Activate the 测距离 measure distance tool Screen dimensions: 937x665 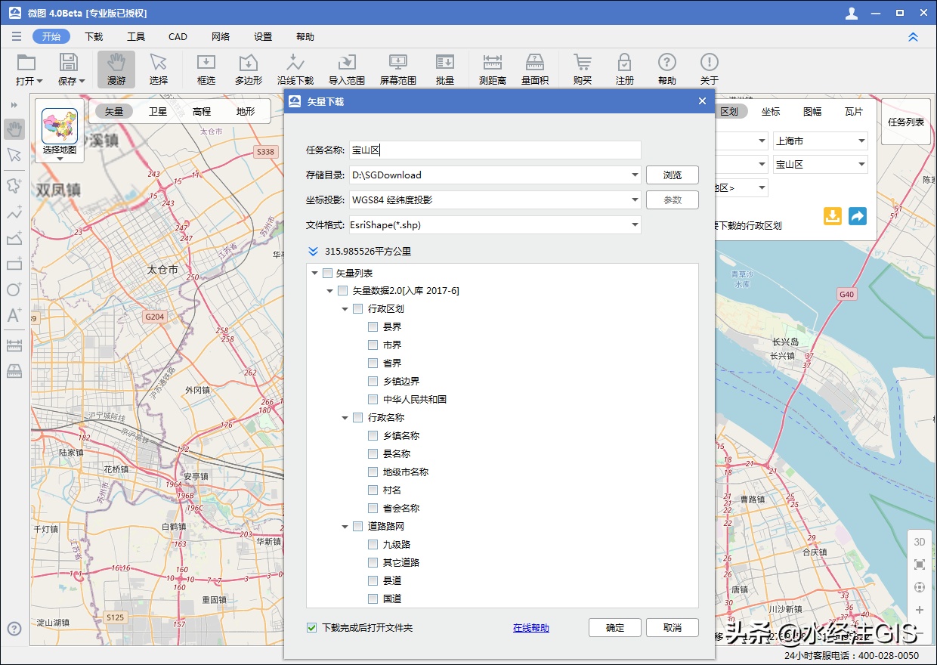click(493, 70)
